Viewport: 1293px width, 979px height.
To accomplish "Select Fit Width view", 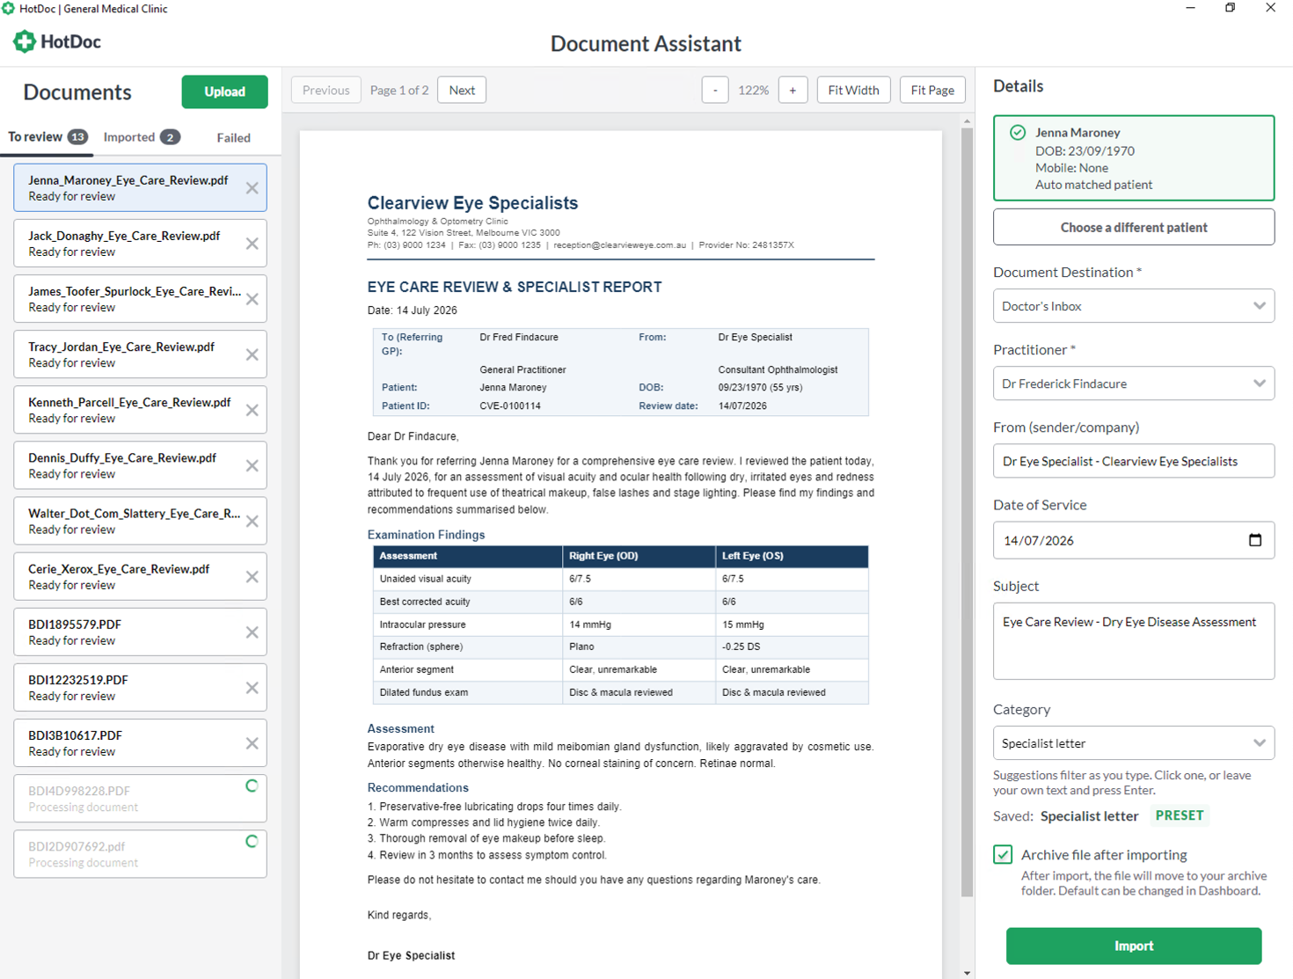I will pyautogui.click(x=853, y=90).
